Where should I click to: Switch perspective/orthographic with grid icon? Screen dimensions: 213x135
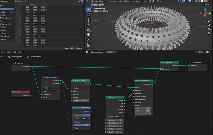(209, 33)
